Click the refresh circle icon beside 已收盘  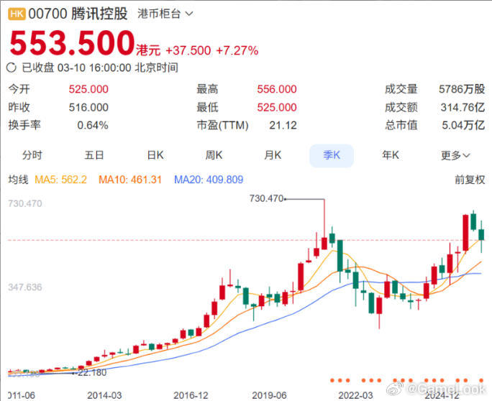pyautogui.click(x=12, y=68)
